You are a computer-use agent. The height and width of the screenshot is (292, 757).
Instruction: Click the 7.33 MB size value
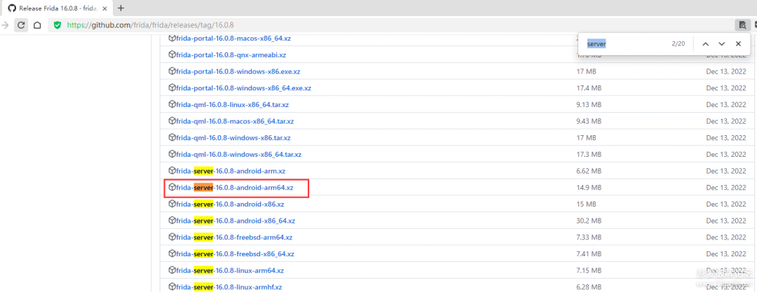pos(589,237)
